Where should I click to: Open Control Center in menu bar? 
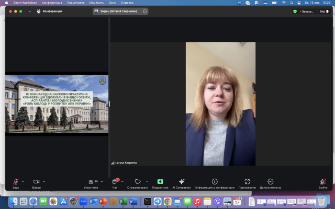coord(299,3)
